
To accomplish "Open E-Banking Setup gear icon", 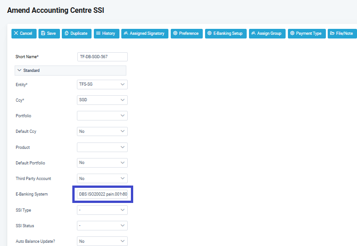I will pos(210,33).
